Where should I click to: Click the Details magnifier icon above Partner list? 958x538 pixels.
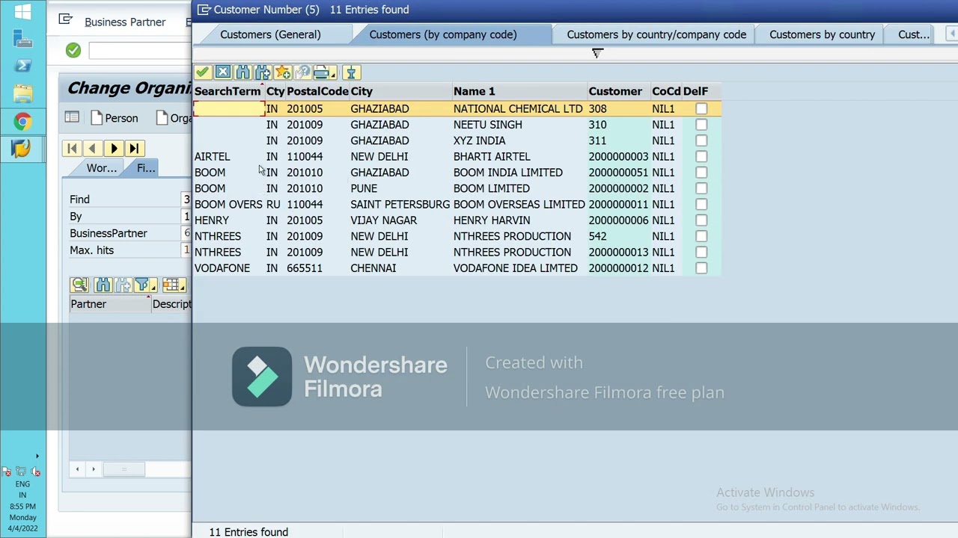(79, 285)
